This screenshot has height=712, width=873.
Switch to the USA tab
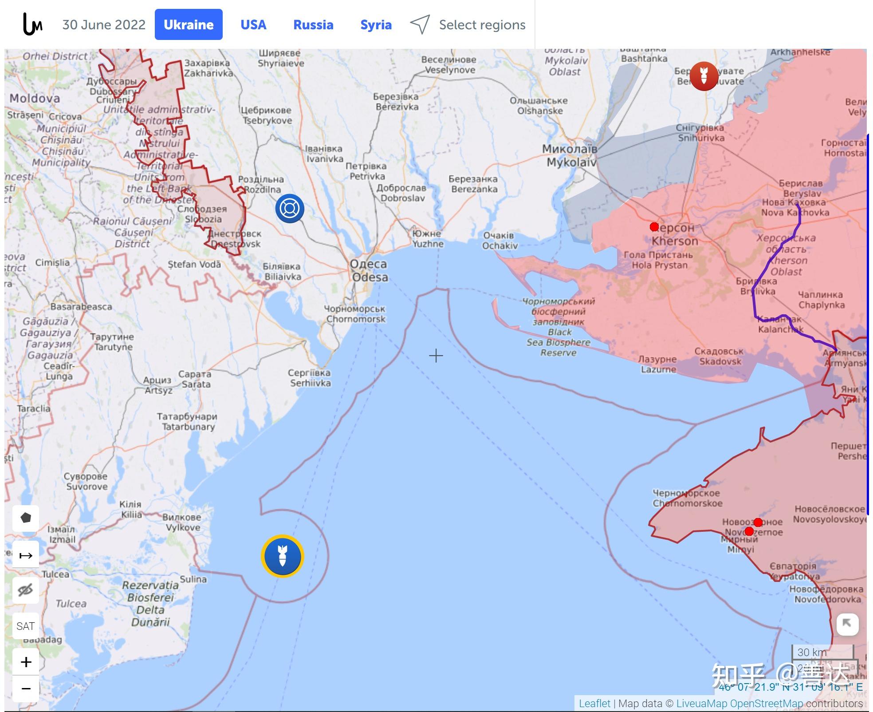click(x=253, y=24)
